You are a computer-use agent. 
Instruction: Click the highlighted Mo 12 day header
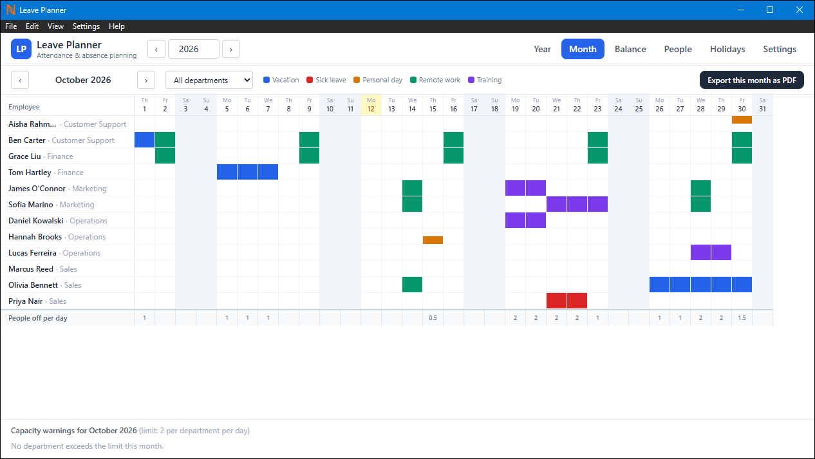click(371, 105)
